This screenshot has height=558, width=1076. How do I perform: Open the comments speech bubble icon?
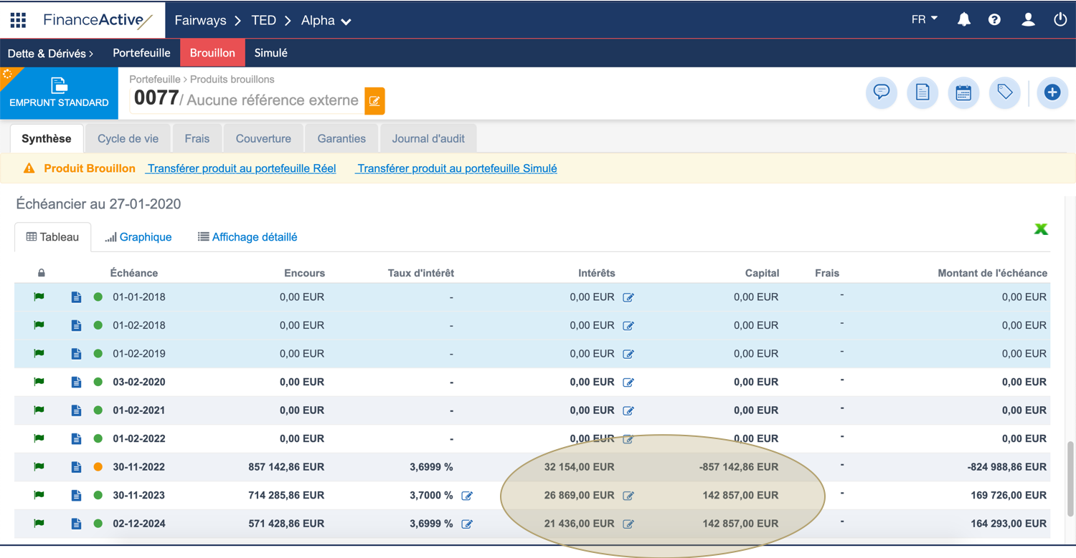point(882,92)
